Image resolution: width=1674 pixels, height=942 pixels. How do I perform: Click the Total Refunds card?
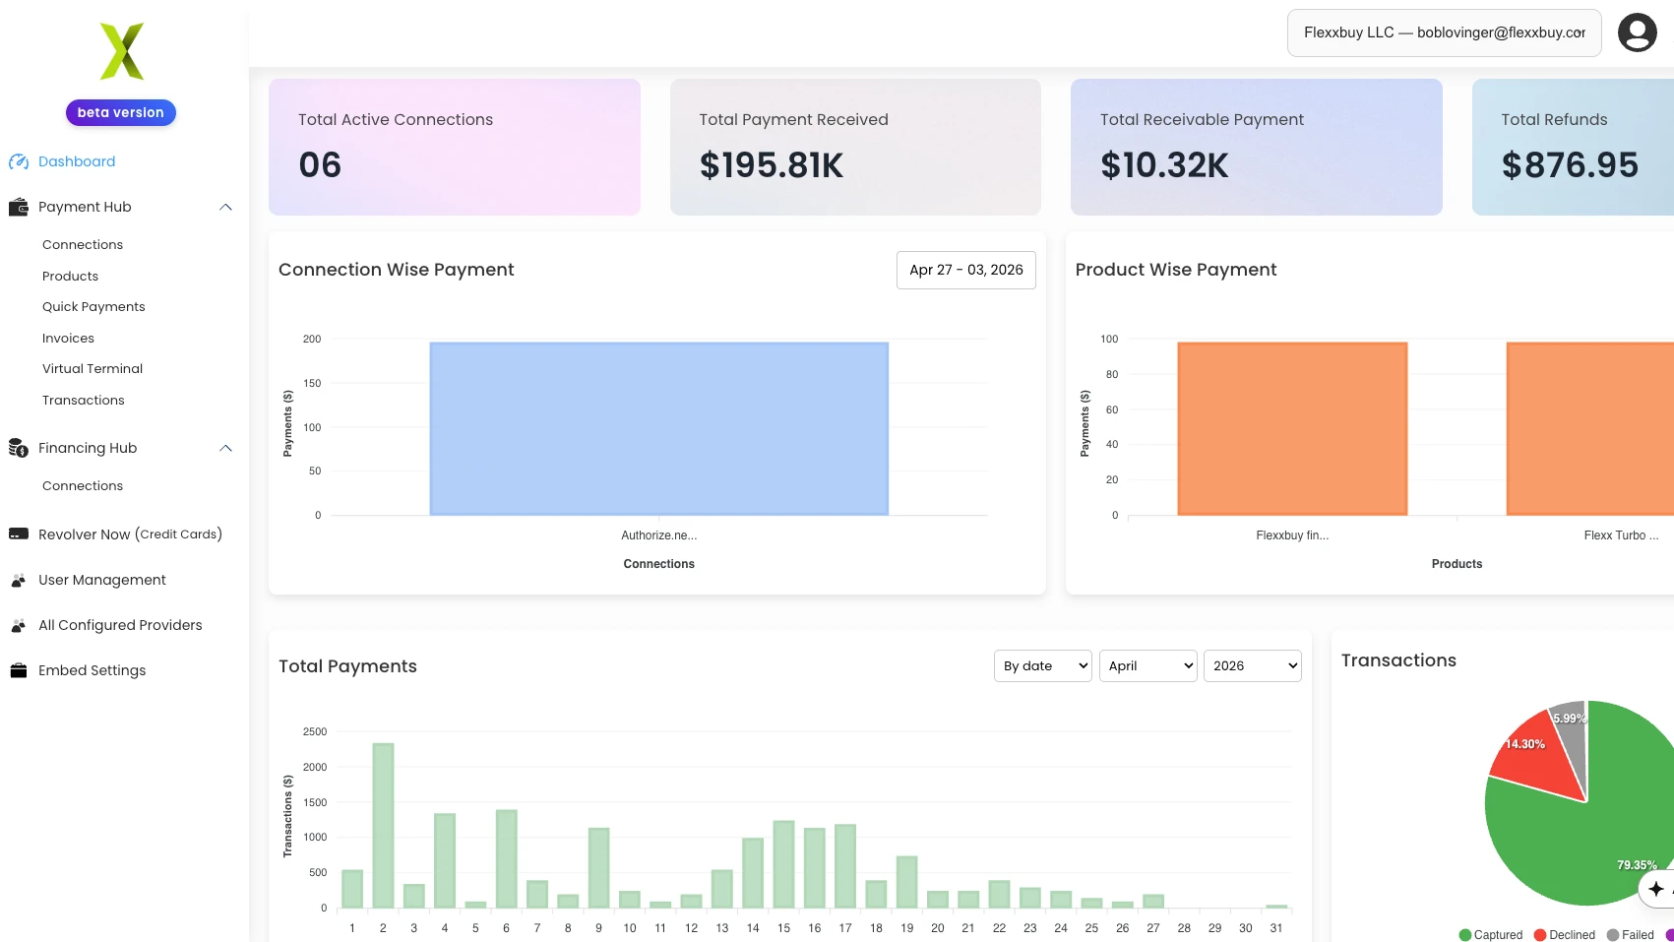pos(1573,147)
